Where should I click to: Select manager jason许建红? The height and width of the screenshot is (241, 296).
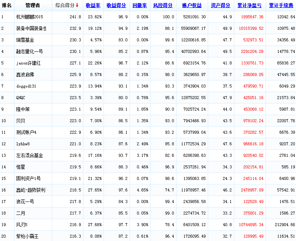(x=28, y=63)
